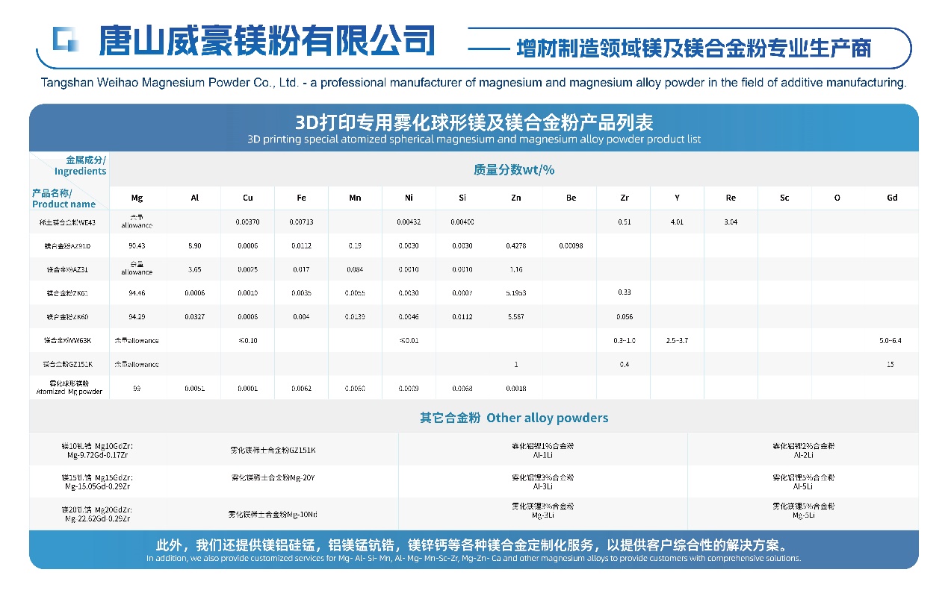Screen dimensions: 948x593
Task: Select the O column header
Action: pos(837,198)
